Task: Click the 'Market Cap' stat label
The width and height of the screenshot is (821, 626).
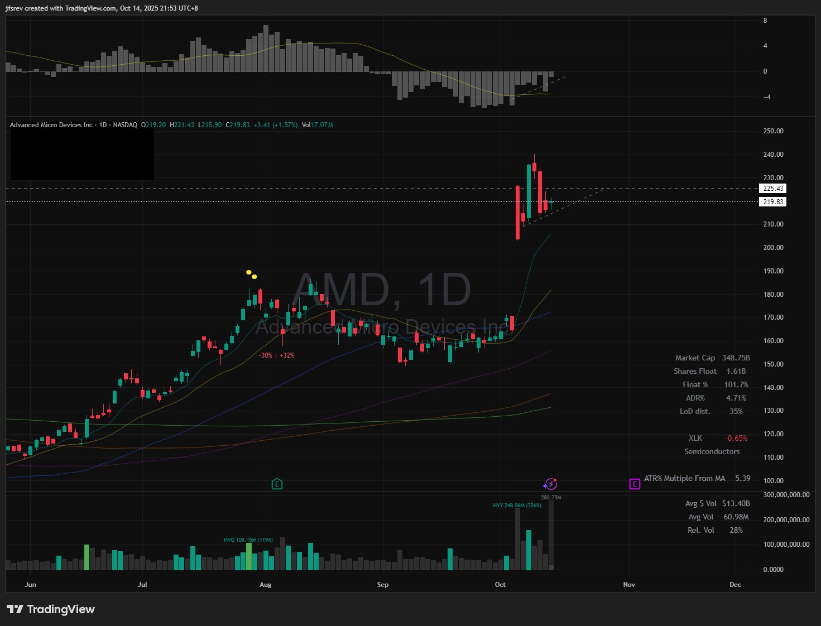Action: pyautogui.click(x=695, y=358)
